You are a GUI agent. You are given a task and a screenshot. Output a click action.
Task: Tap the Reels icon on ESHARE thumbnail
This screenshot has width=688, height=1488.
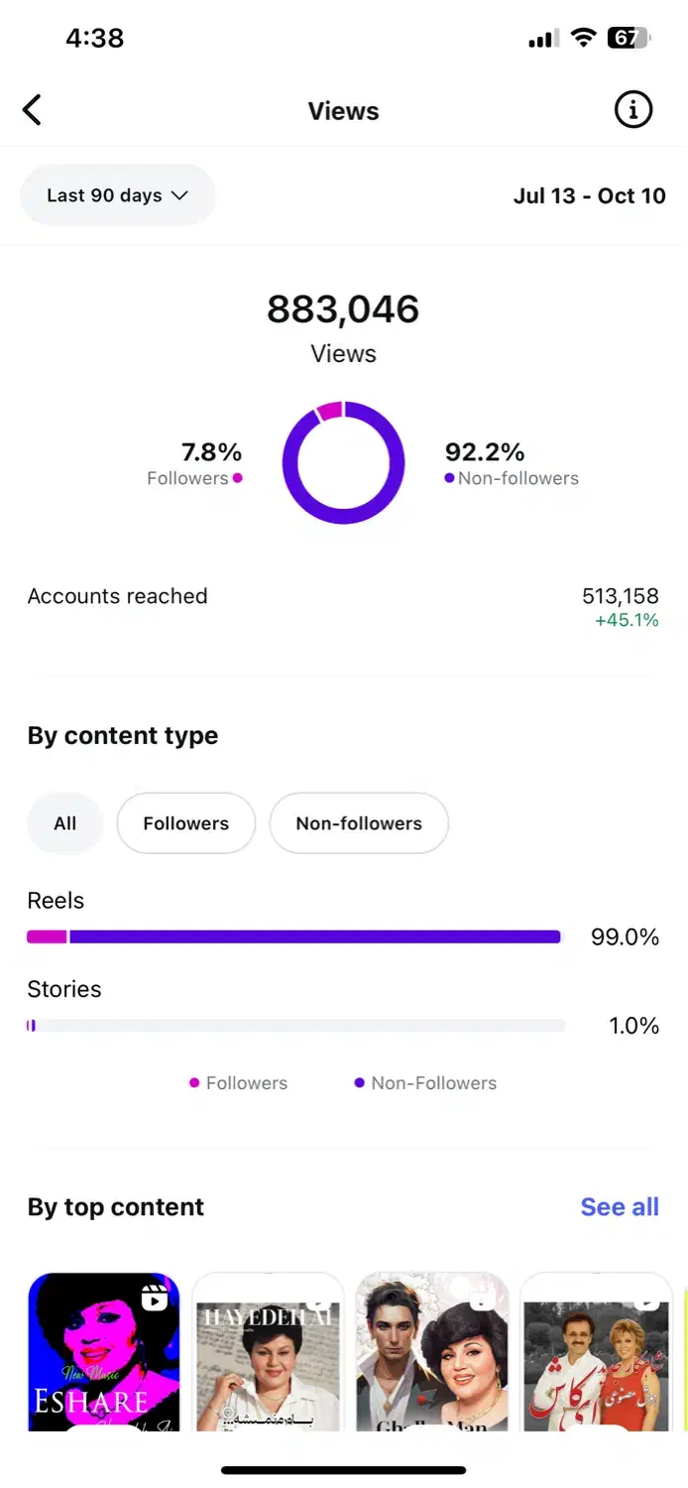tap(154, 1298)
